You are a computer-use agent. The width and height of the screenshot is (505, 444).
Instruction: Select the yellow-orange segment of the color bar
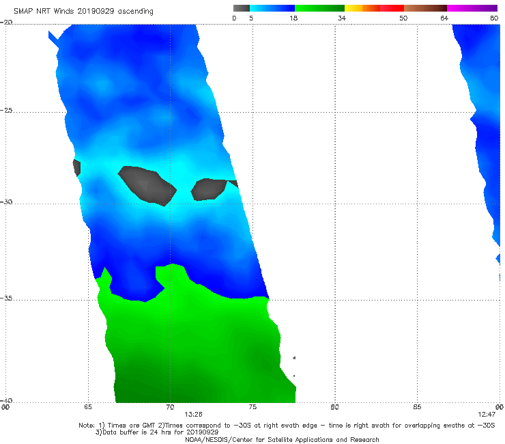click(362, 8)
